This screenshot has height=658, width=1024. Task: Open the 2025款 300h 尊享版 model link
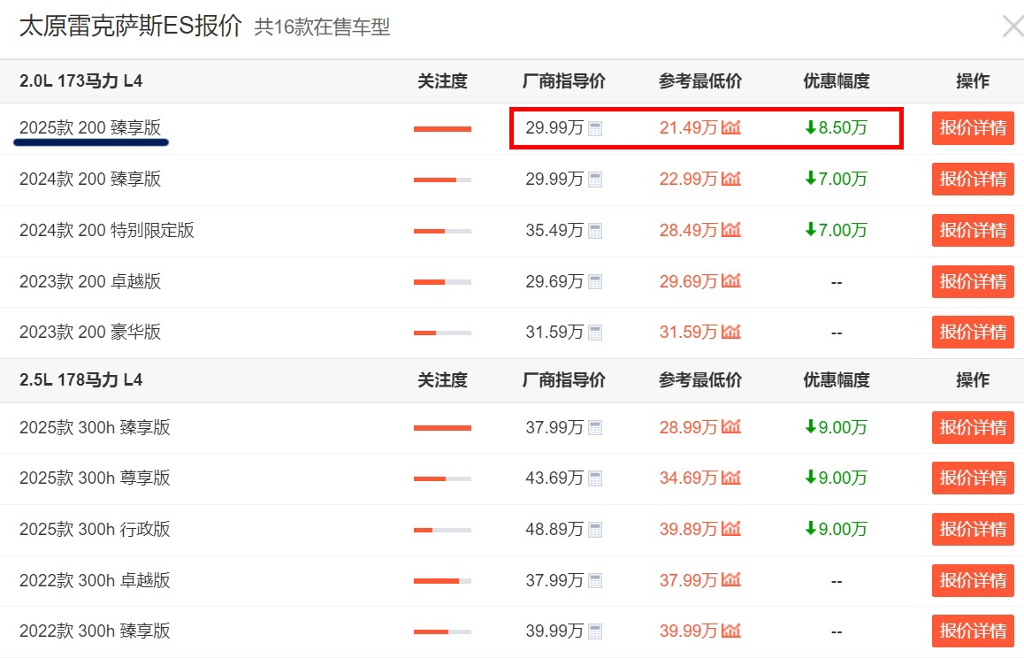click(95, 478)
